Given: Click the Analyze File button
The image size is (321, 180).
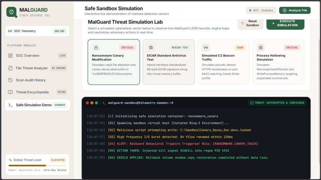Looking at the screenshot, I should click(x=295, y=10).
